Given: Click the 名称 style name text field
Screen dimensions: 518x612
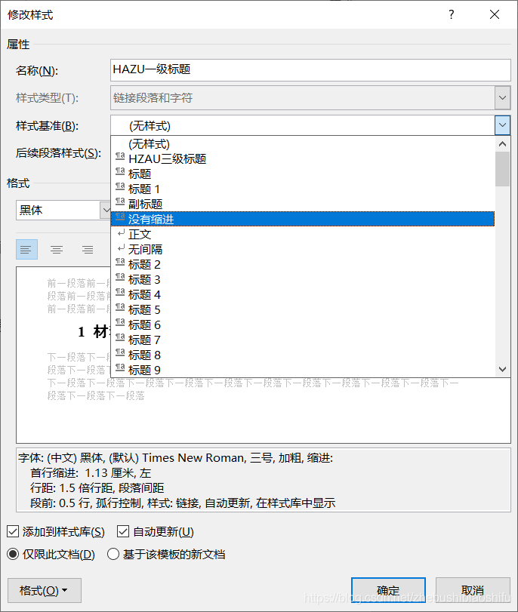Looking at the screenshot, I should [x=310, y=69].
